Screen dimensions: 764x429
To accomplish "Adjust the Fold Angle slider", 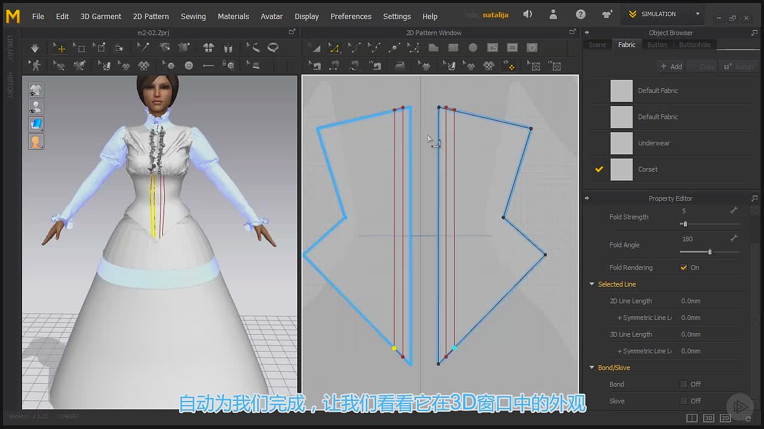I will click(710, 252).
